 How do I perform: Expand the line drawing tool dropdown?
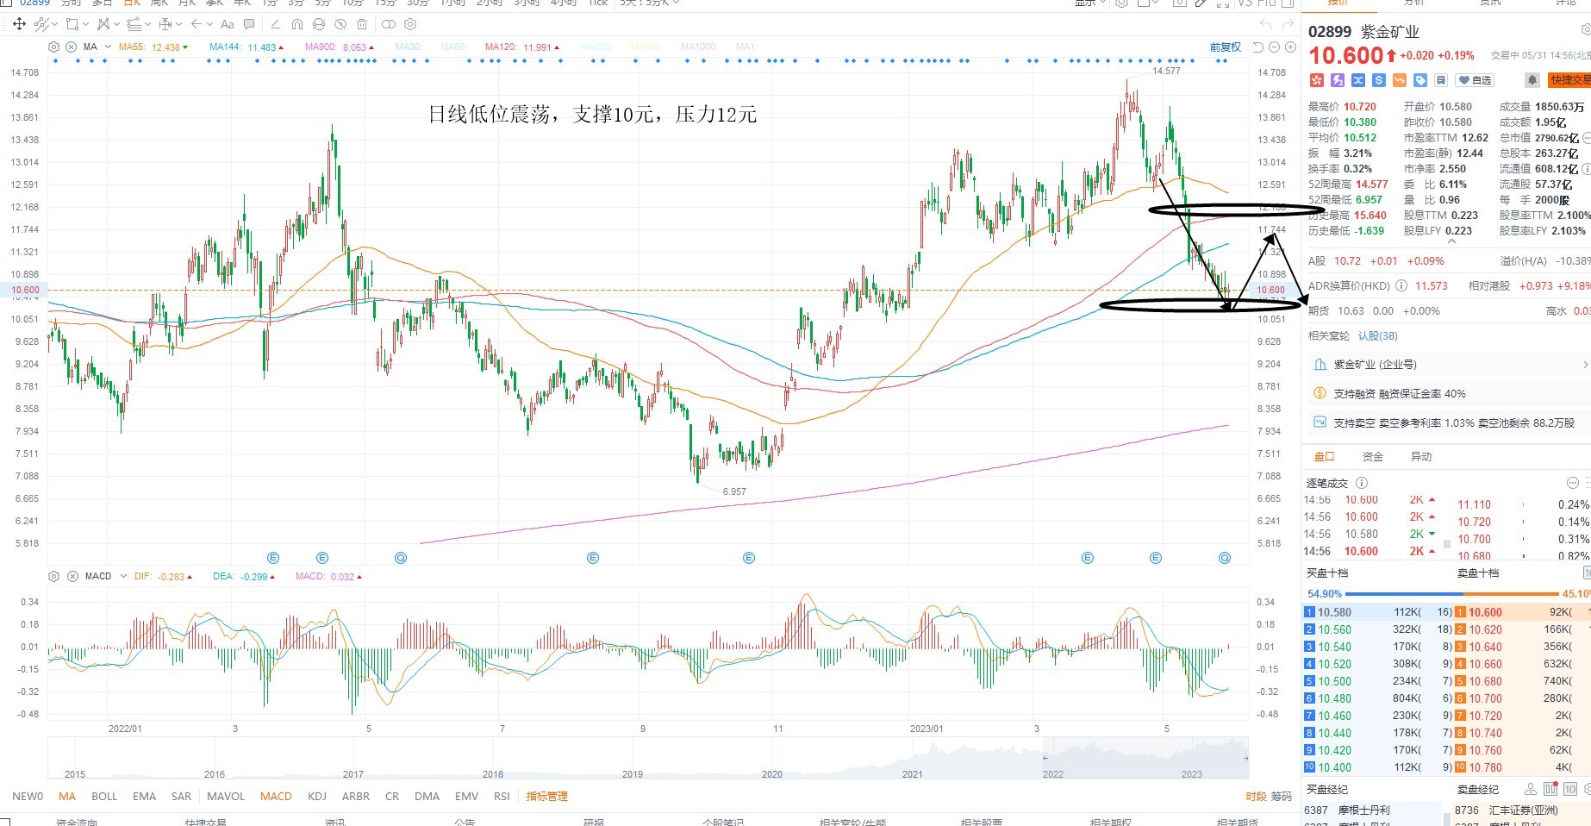[x=57, y=24]
